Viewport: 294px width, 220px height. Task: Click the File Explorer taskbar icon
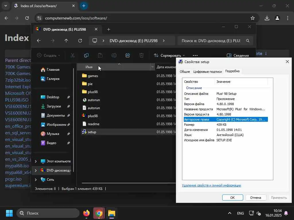[112, 213]
